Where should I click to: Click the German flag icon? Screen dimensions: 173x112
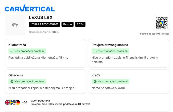tap(18, 102)
